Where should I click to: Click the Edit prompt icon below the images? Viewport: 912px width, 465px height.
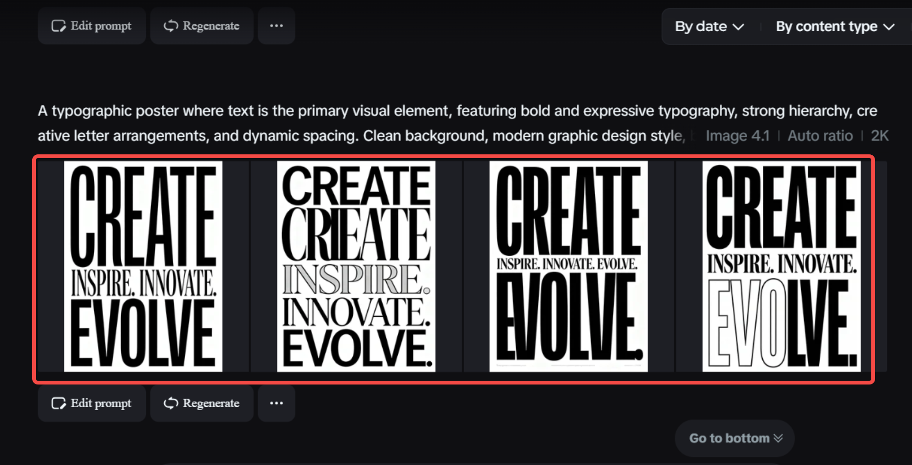point(58,403)
